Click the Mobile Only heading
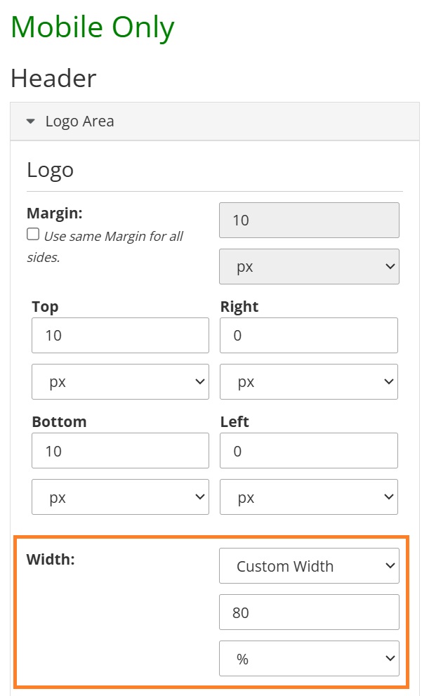This screenshot has width=429, height=696. pyautogui.click(x=93, y=27)
